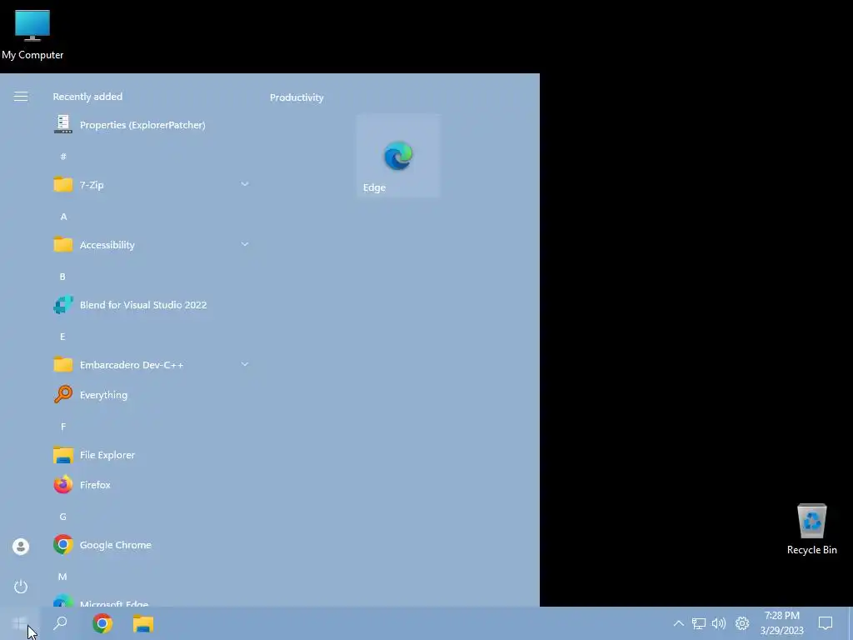This screenshot has width=853, height=640.
Task: Open the clock showing 7:28 PM
Action: coord(781,623)
